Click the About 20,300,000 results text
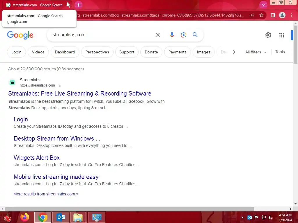 [46, 69]
